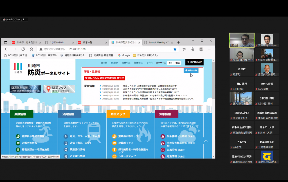This screenshot has height=182, width=288.
Task: Switch to the 被害一覧 tab
Action: pyautogui.click(x=91, y=42)
